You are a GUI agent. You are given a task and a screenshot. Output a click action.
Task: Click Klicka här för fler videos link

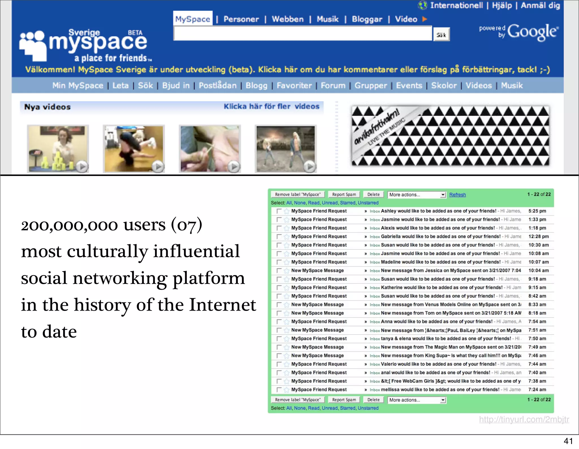point(271,106)
